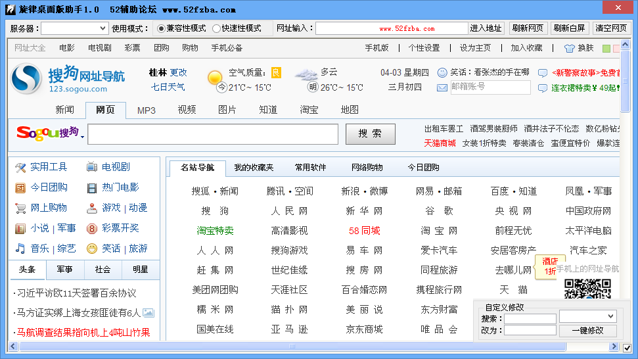Select 兼容性模式 radio button
Viewport: 638px width, 359px height.
pyautogui.click(x=161, y=28)
